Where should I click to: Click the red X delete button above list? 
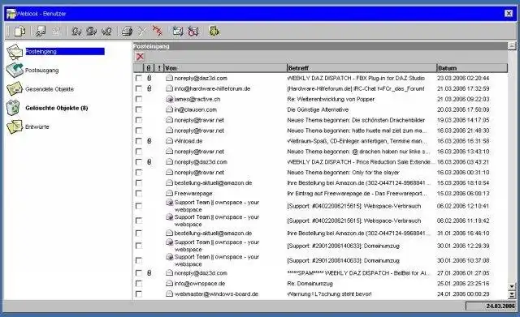point(141,57)
